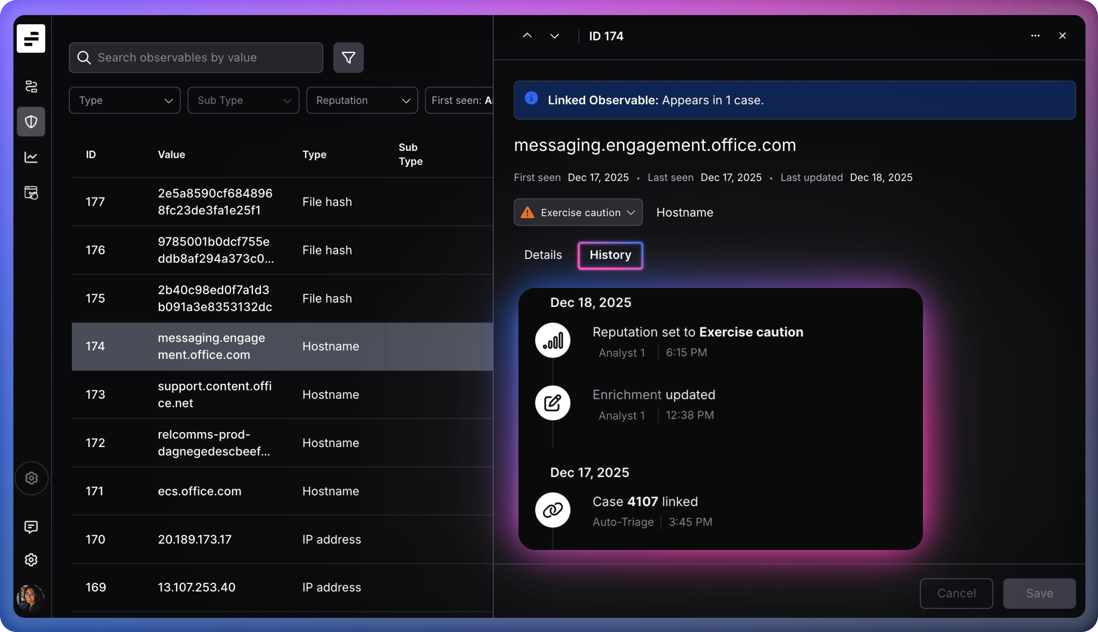Open the analytics chart sidebar icon

coord(31,157)
